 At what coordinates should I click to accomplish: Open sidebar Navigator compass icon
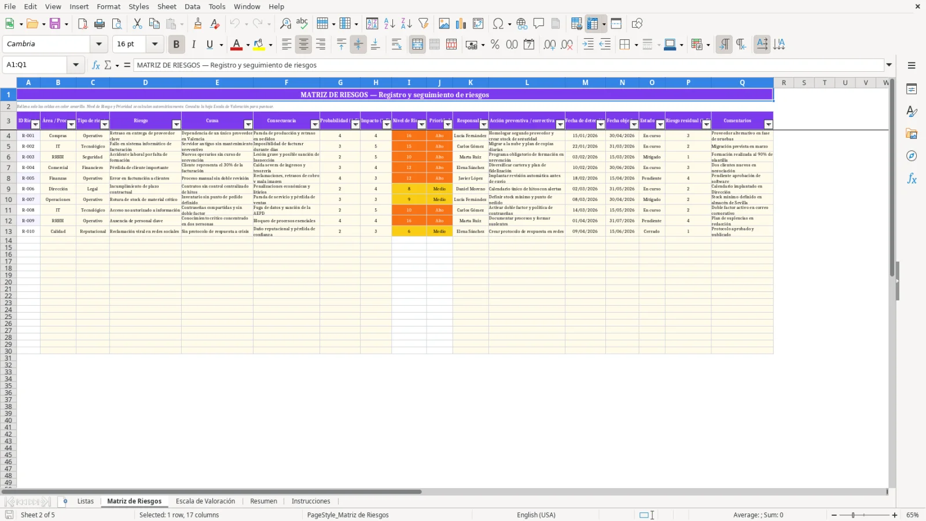[x=912, y=156]
